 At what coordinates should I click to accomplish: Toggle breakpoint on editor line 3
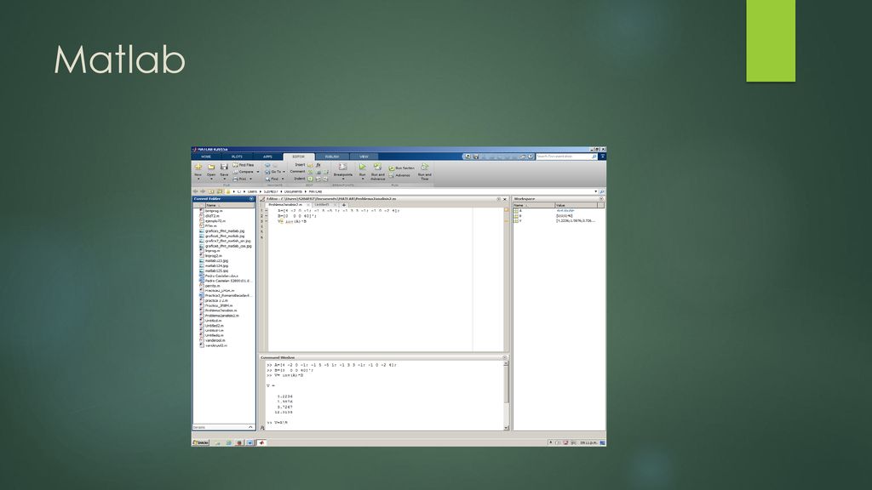tap(266, 221)
